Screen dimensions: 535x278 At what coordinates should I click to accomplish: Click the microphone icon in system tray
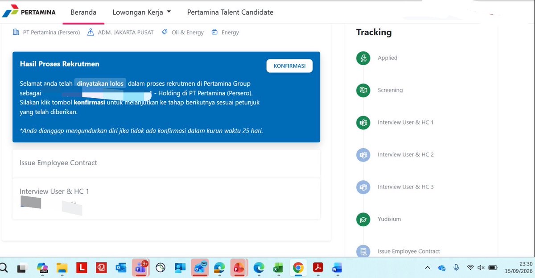pyautogui.click(x=456, y=267)
